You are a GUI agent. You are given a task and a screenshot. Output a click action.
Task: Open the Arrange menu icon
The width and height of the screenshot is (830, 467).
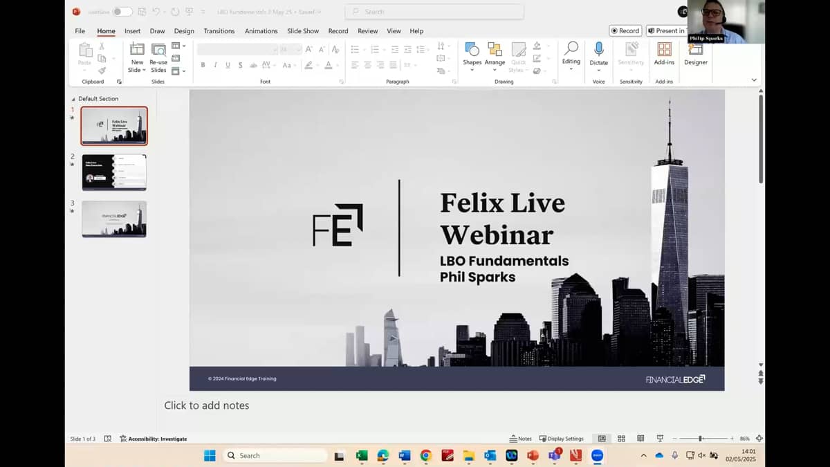(495, 49)
